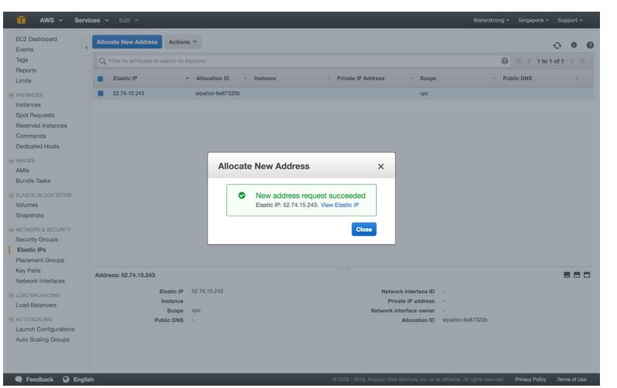Screen dimensions: 617x388
Task: Go to next page of results
Action: point(572,61)
